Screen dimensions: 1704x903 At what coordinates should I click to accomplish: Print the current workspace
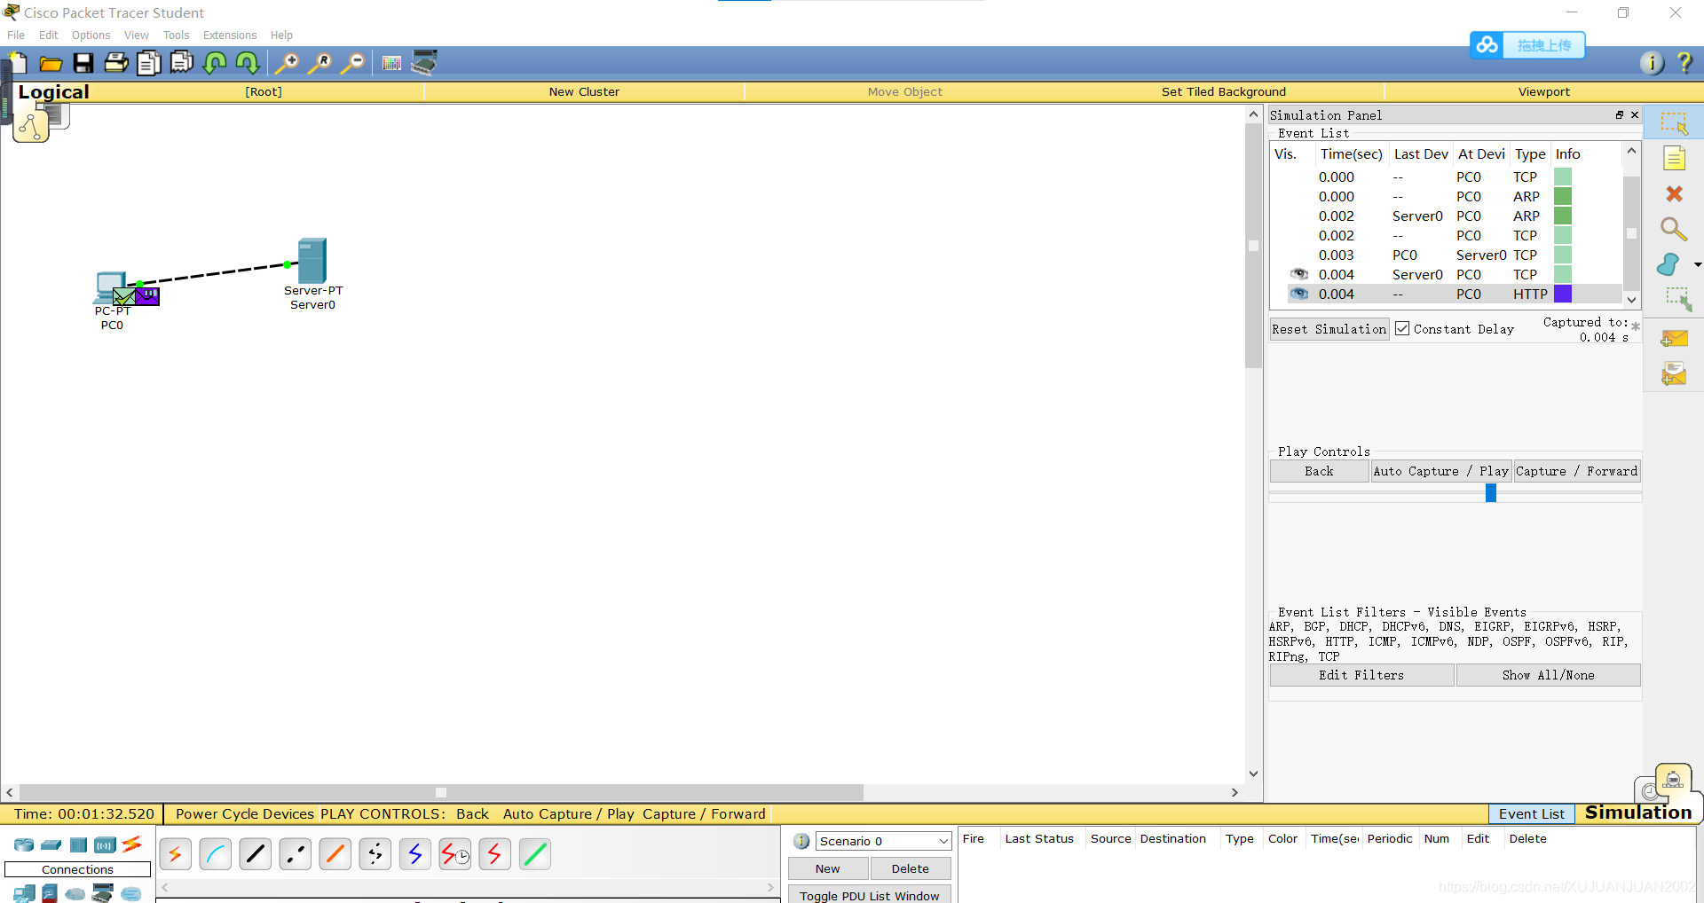coord(116,63)
